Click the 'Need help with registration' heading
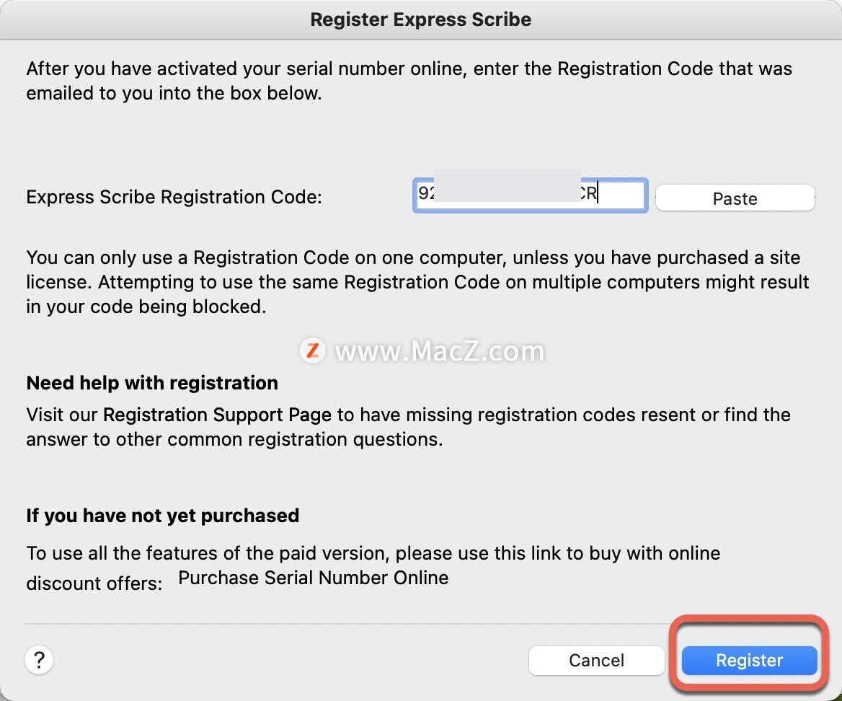Viewport: 842px width, 701px height. (x=152, y=383)
